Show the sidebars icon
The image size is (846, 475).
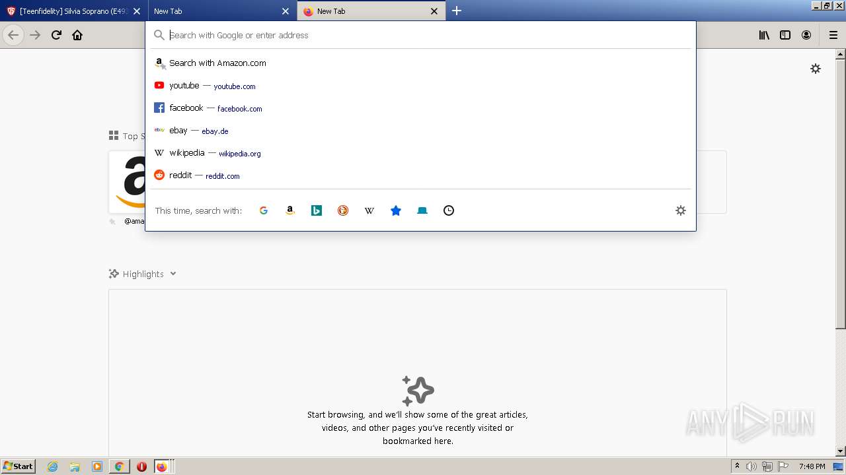coord(785,35)
